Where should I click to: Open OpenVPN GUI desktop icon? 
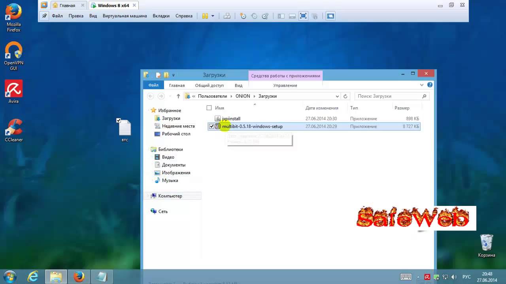coord(13,56)
